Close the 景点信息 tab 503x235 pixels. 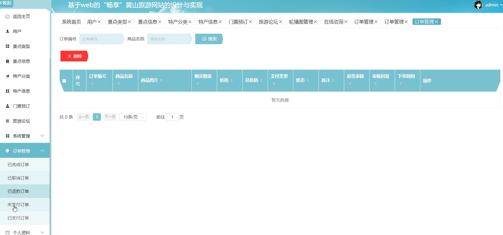coord(160,22)
